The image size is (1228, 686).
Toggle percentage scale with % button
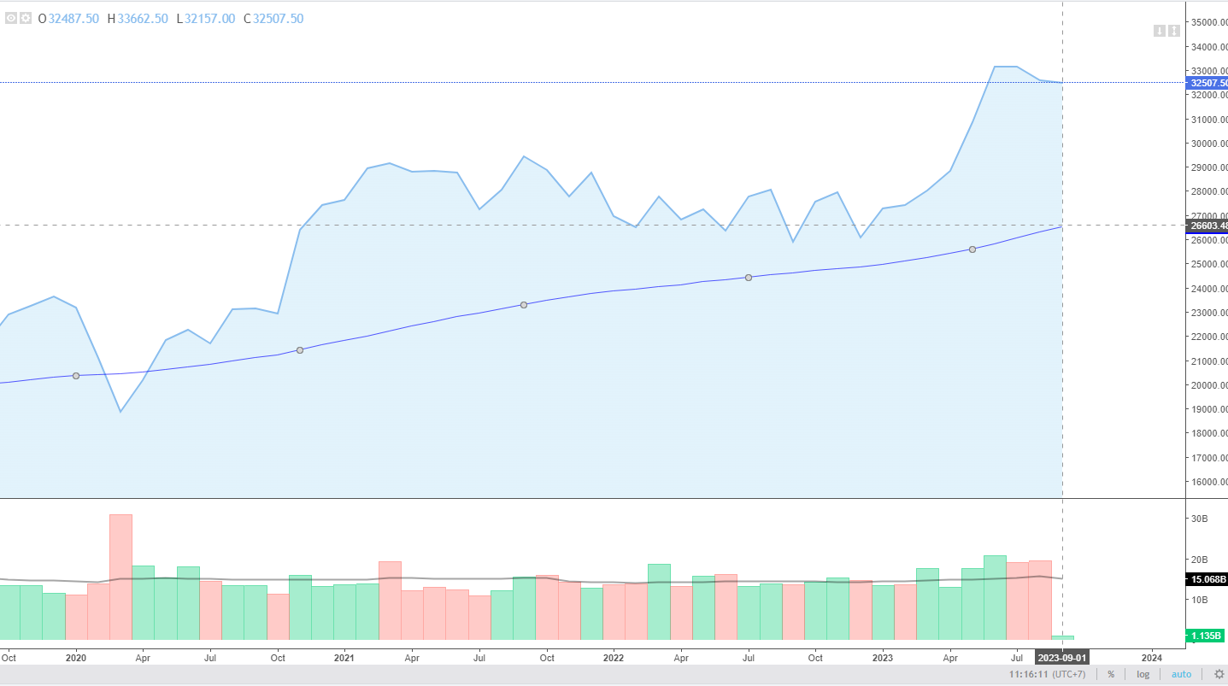point(1110,674)
